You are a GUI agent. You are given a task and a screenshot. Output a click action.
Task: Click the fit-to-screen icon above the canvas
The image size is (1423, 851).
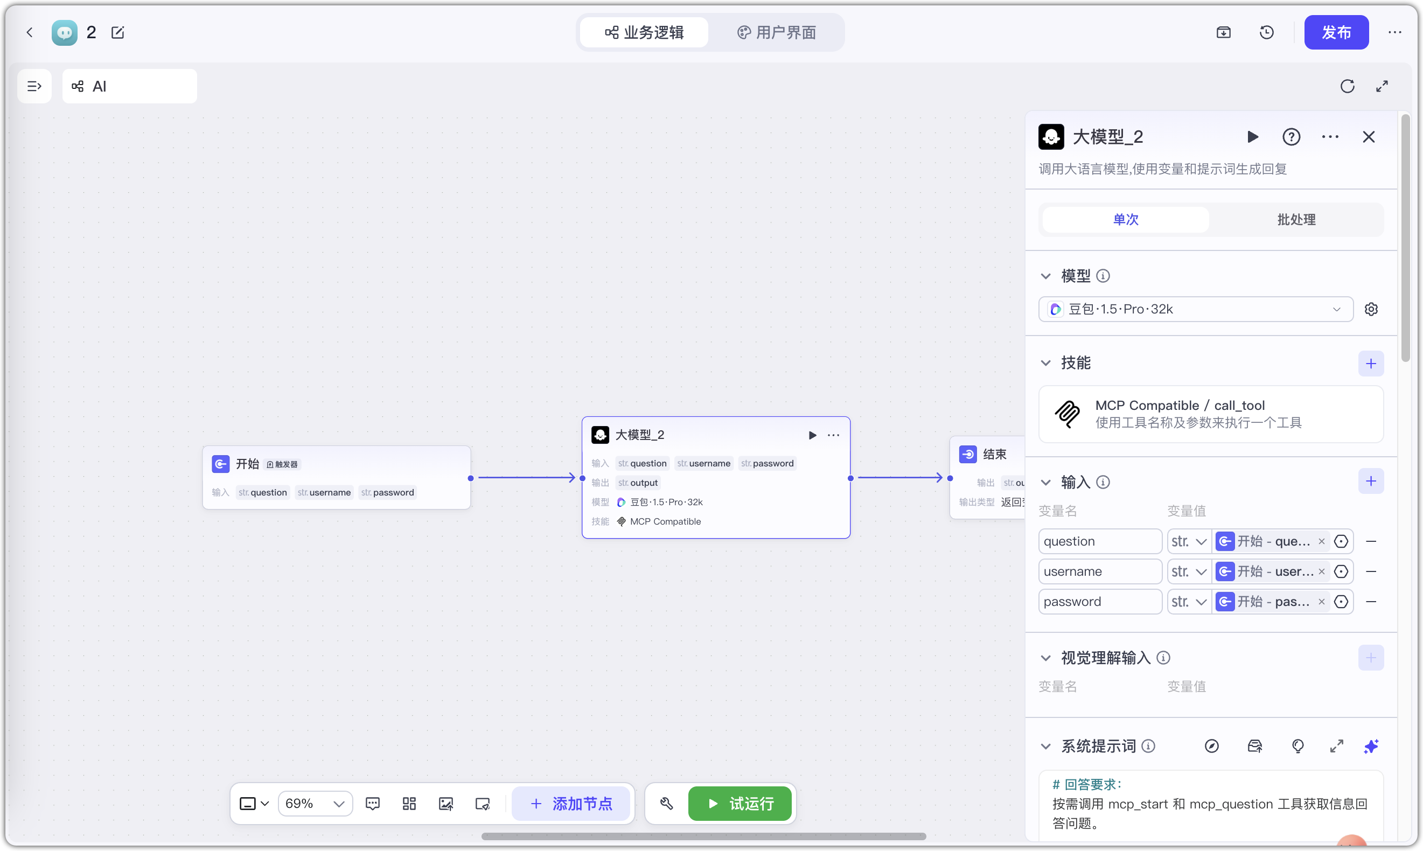click(1382, 86)
